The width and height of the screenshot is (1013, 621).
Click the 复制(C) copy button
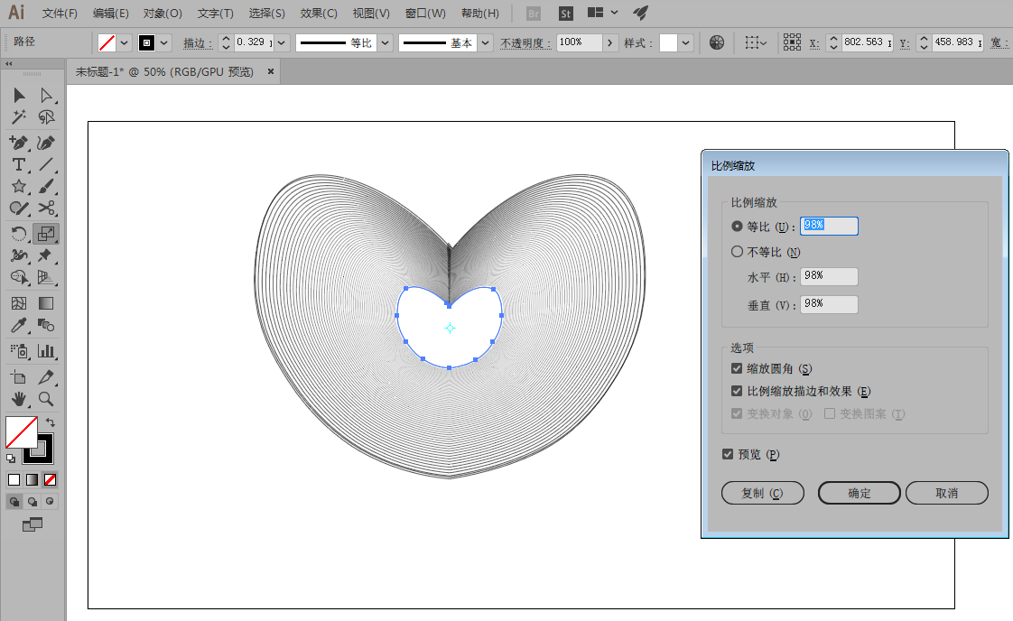click(x=762, y=493)
